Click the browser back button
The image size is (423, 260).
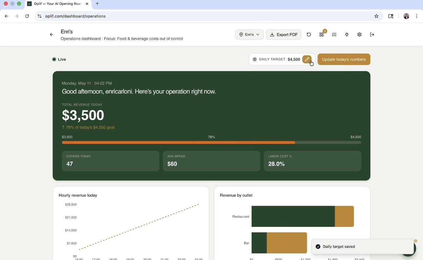pos(7,16)
